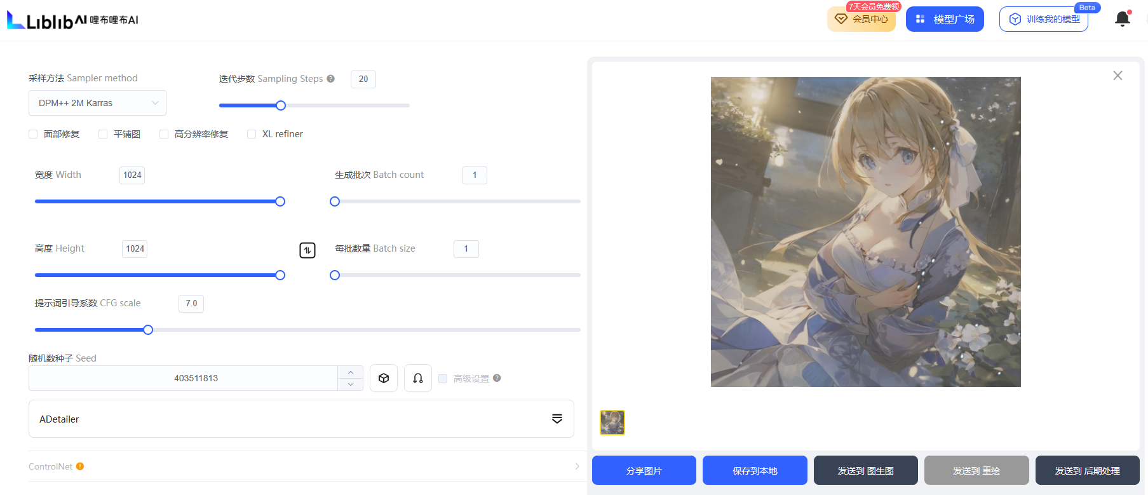Toggle the XL refiner checkbox
The image size is (1148, 495).
click(252, 134)
